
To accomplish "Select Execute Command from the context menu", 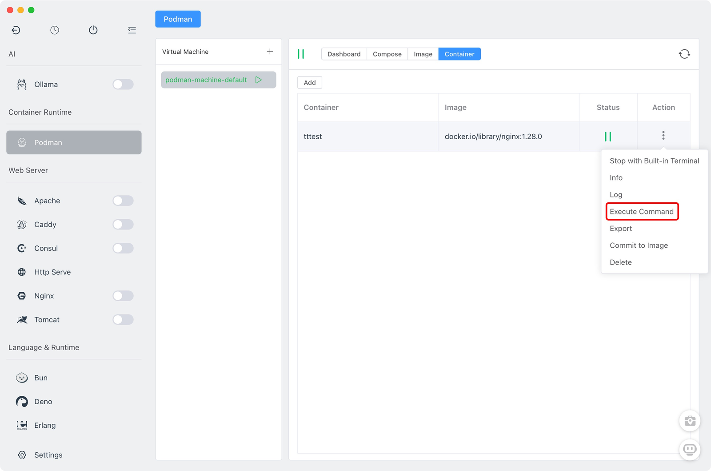I will tap(642, 212).
